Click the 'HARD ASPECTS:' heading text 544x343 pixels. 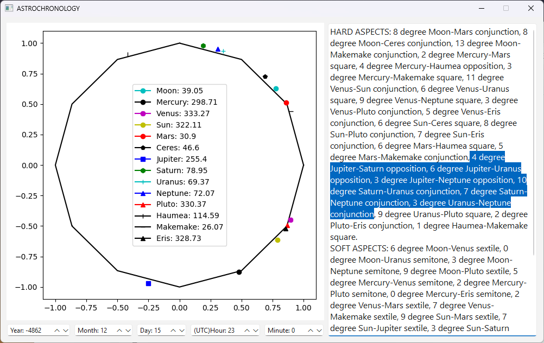(360, 32)
